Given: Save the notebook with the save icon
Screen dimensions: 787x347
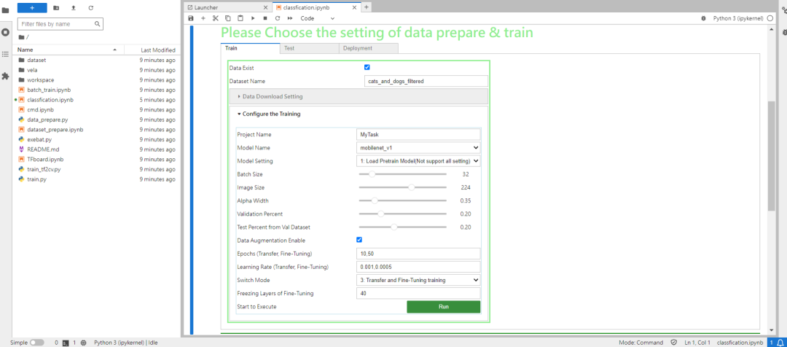Looking at the screenshot, I should [191, 18].
